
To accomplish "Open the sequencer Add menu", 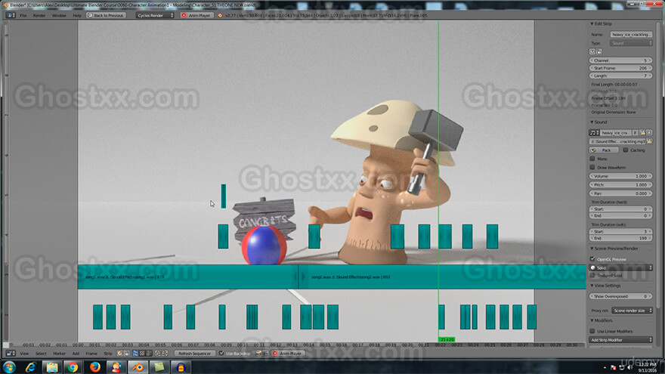I will (76, 354).
